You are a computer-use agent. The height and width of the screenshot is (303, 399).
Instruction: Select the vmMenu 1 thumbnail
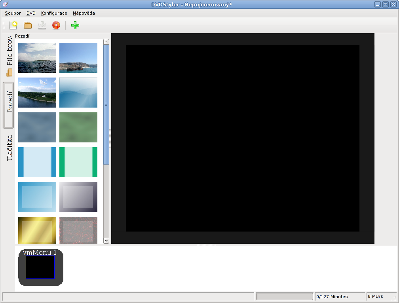coord(40,267)
